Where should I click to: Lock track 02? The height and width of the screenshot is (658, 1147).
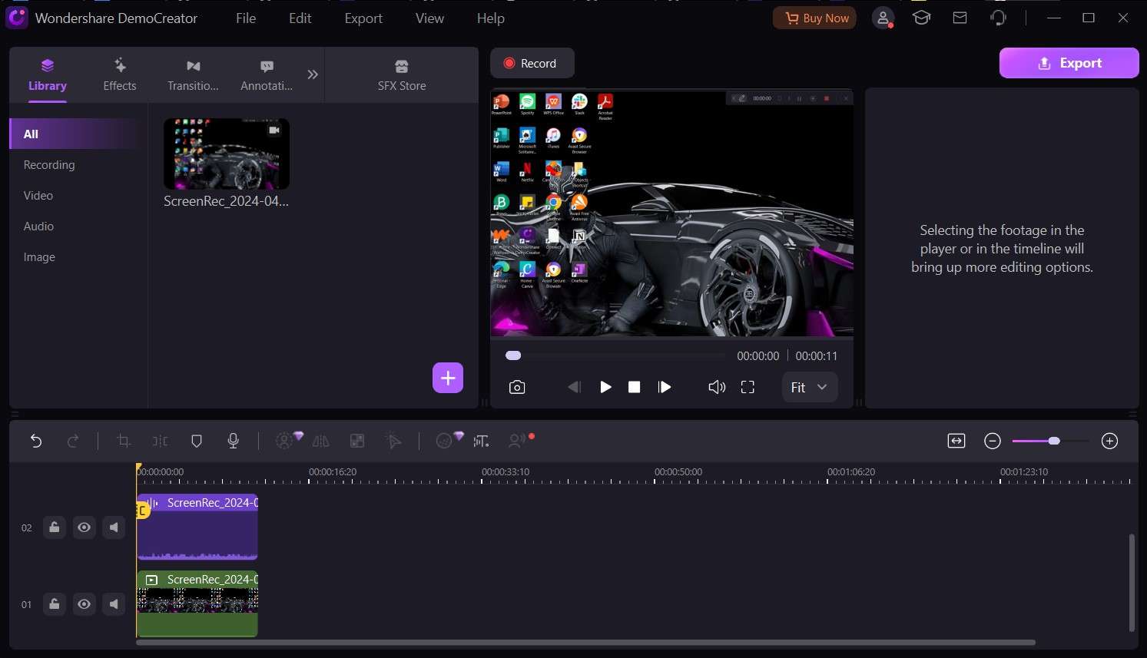click(x=54, y=527)
